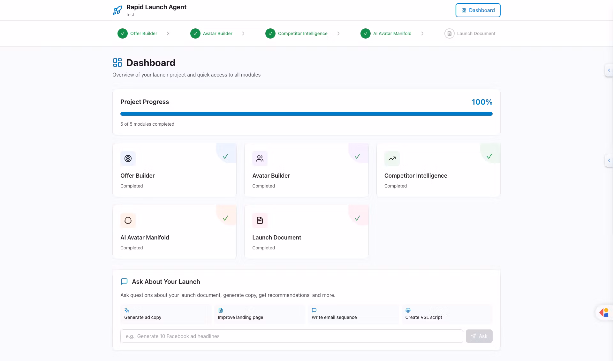Viewport: 613px width, 361px height.
Task: Open the Offer Builder target icon
Action: pyautogui.click(x=128, y=158)
